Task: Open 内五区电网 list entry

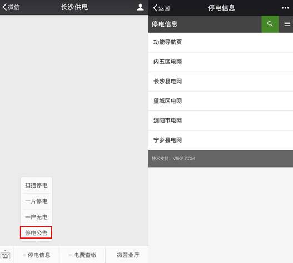Action: [x=221, y=62]
